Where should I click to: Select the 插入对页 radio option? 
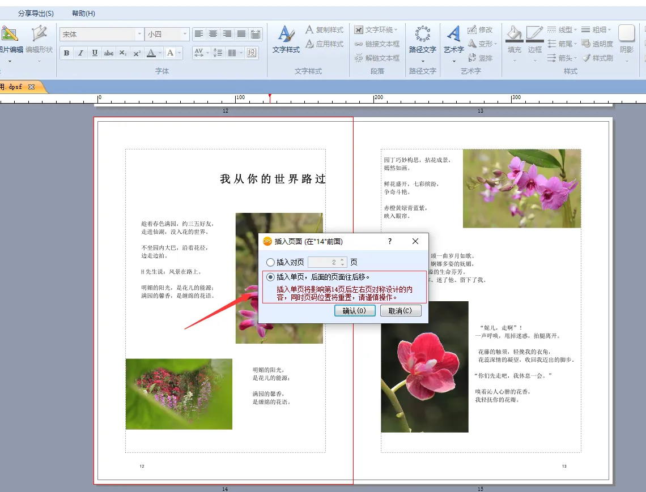[270, 263]
